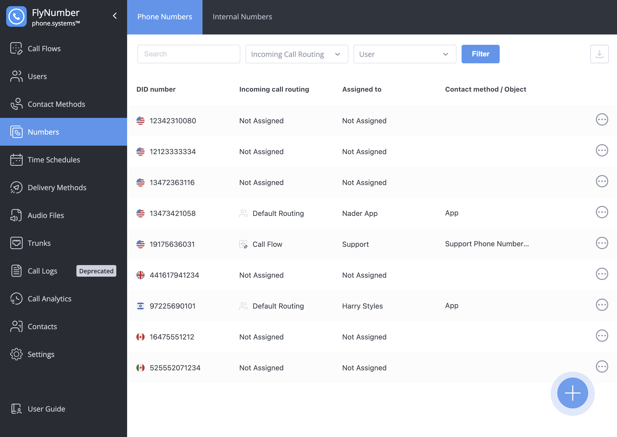Switch to the Internal Numbers tab

[x=242, y=17]
